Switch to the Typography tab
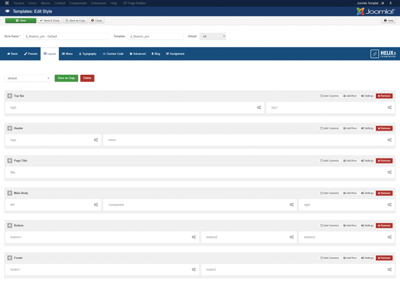The image size is (400, 307). [x=87, y=54]
